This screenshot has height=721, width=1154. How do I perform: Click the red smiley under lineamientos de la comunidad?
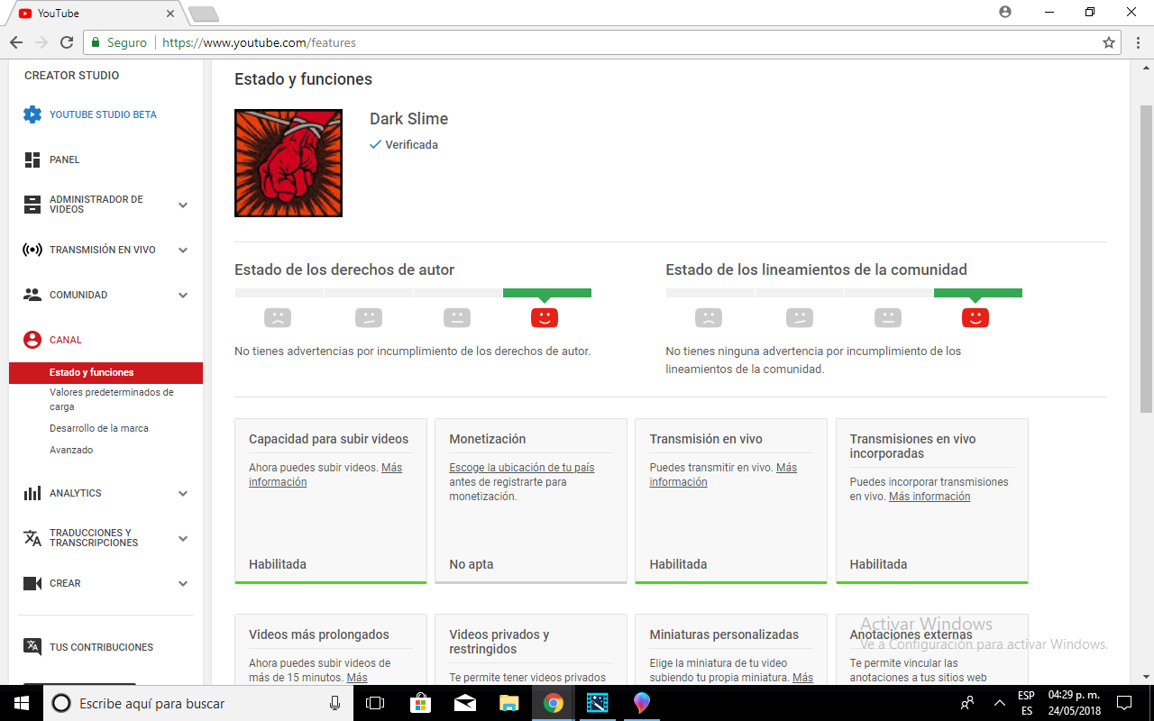click(975, 317)
